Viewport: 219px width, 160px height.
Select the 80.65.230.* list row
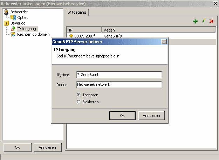[x=141, y=36]
